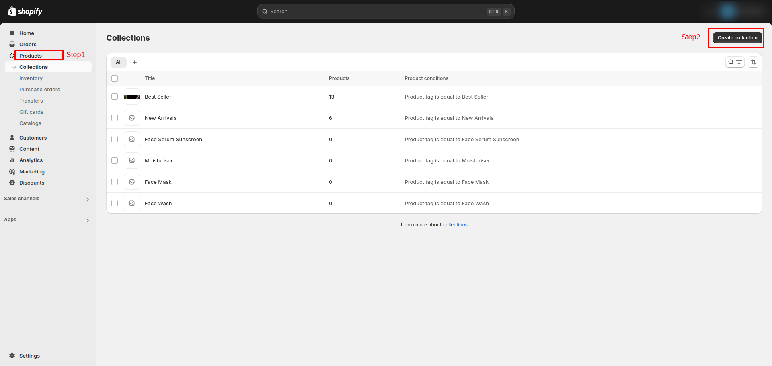Open Inventory in the sidebar
The image size is (772, 366).
[31, 78]
